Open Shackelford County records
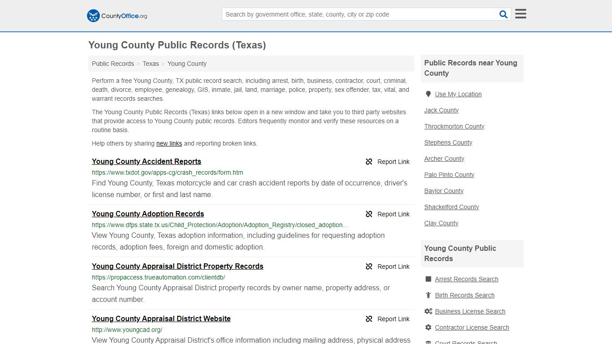Screen dimensions: 612x344 tap(452, 207)
